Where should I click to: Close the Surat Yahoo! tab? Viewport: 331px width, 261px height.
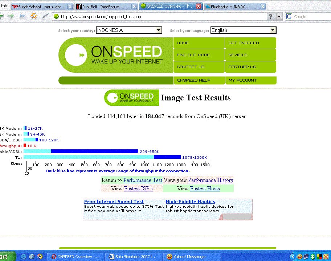click(70, 7)
